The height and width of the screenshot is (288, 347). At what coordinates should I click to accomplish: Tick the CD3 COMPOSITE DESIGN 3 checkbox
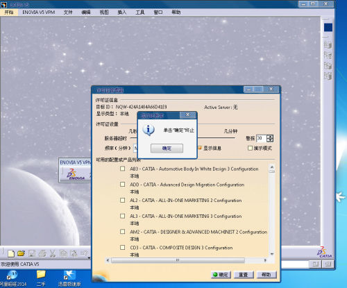pos(123,247)
